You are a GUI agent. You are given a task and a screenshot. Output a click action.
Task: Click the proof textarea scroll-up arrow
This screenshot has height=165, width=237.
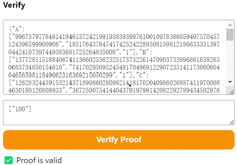[x=230, y=25]
